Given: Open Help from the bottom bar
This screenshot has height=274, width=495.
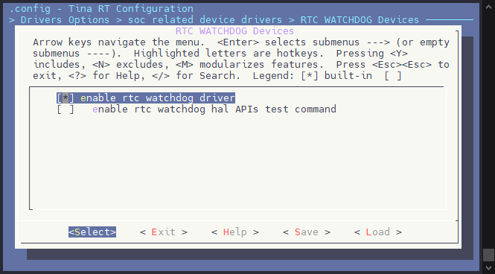Looking at the screenshot, I should pyautogui.click(x=235, y=232).
